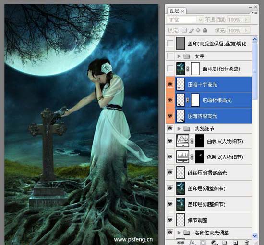
Task: Click the layers list scrollbar up arrow
Action: pyautogui.click(x=255, y=39)
